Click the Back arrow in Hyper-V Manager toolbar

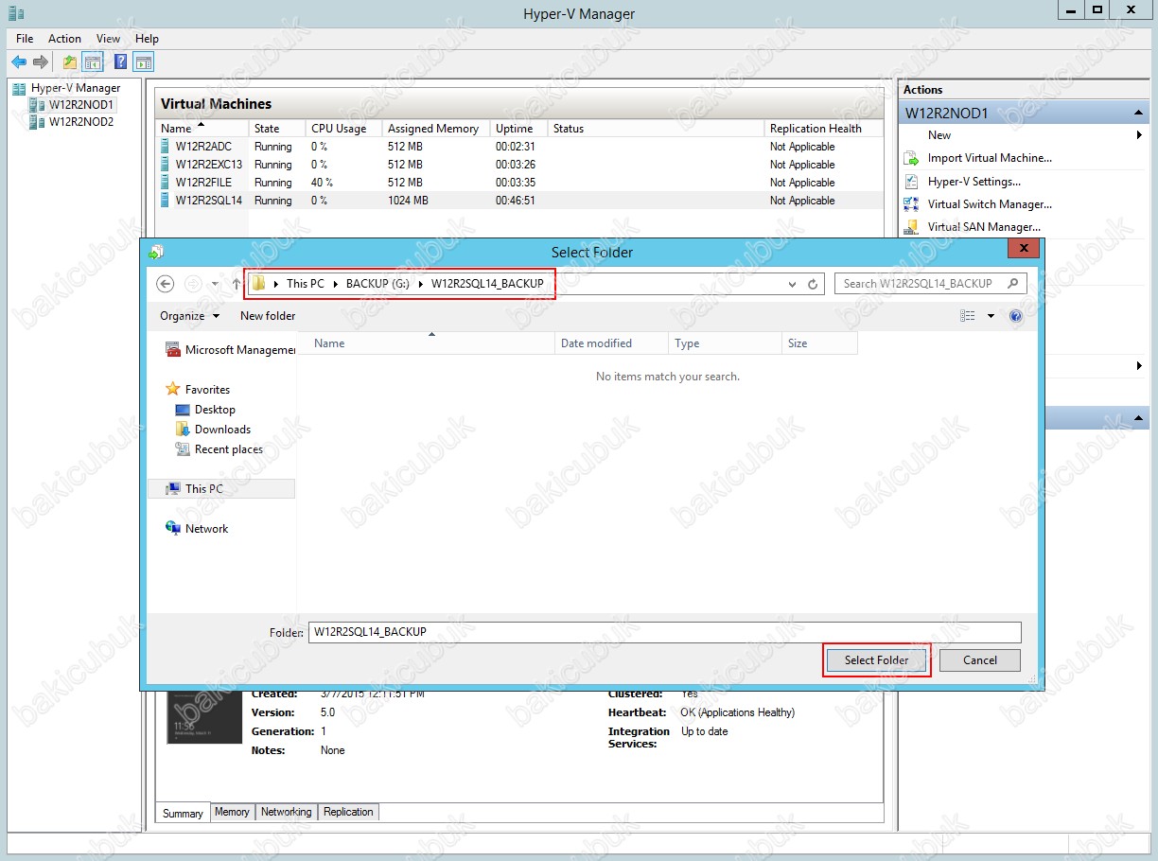pyautogui.click(x=19, y=62)
